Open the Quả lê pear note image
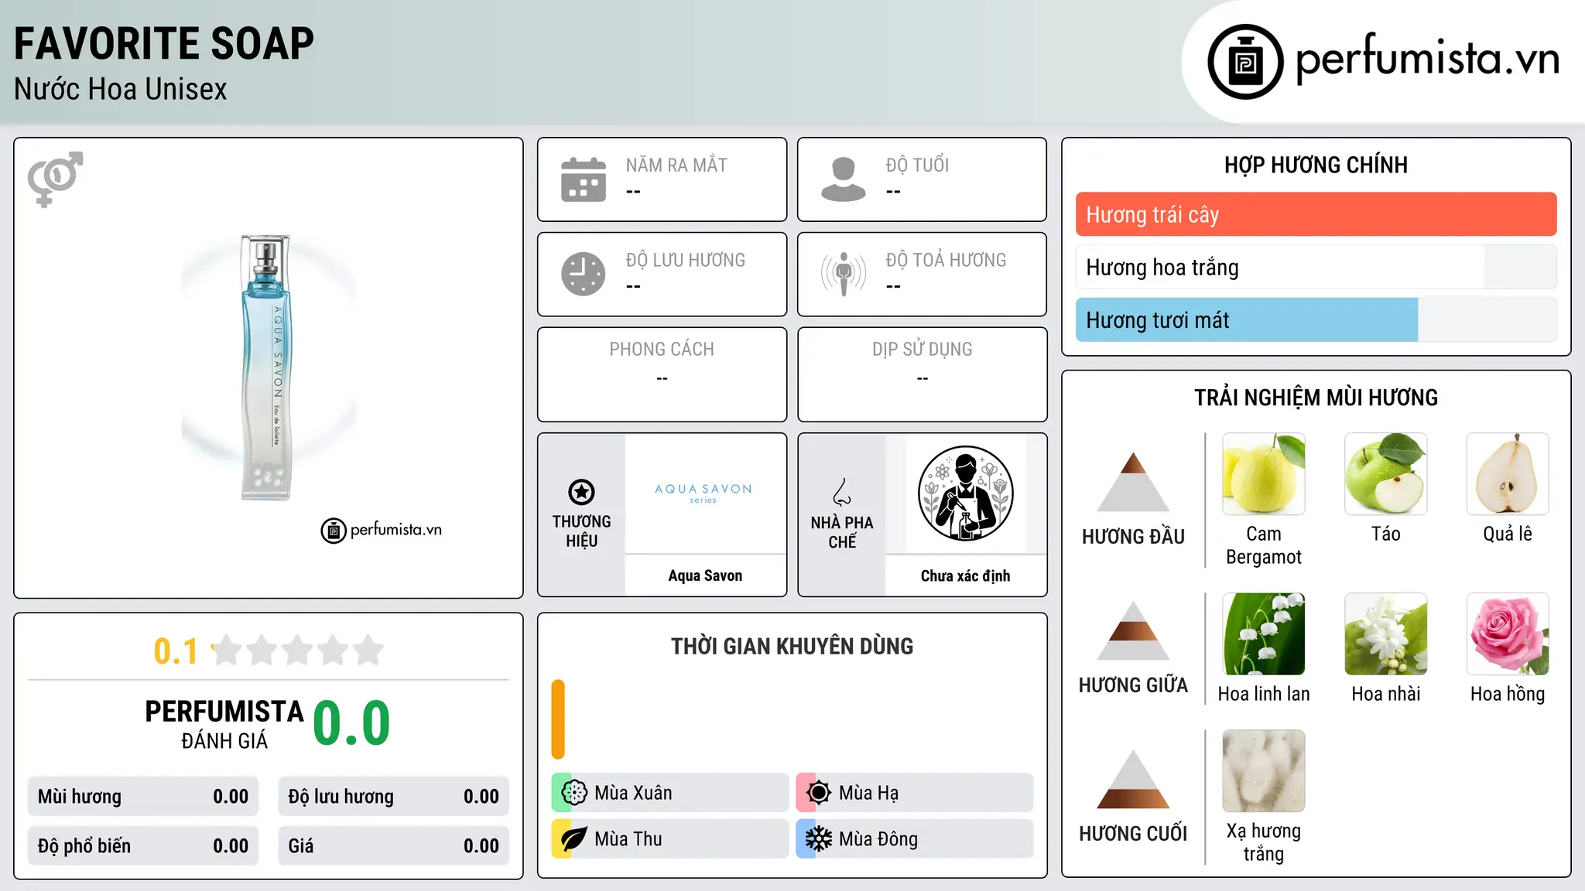Image resolution: width=1585 pixels, height=891 pixels. tap(1508, 474)
